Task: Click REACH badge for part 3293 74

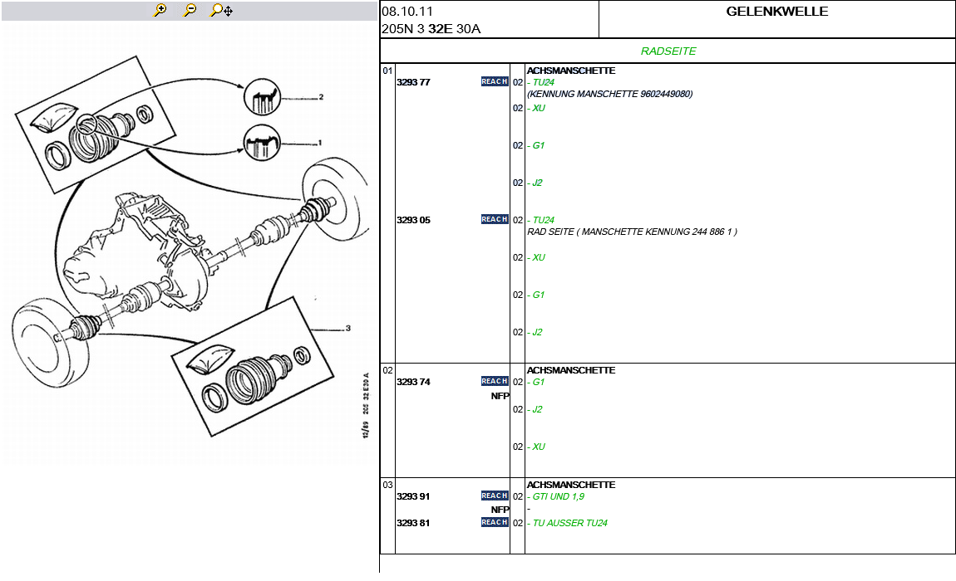Action: coord(495,381)
